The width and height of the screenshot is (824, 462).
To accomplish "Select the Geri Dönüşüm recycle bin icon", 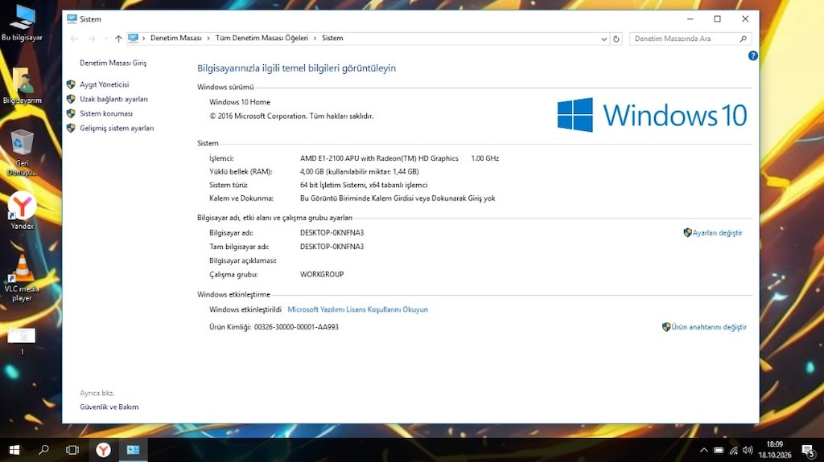I will 22,152.
